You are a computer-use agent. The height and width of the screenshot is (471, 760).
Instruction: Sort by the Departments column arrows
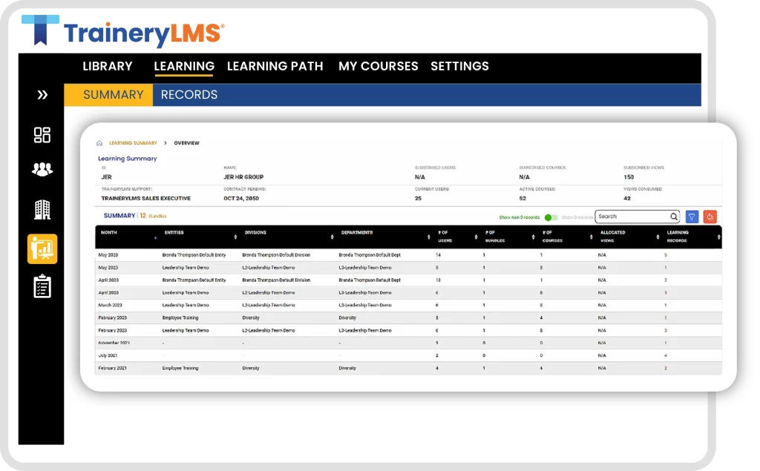428,237
